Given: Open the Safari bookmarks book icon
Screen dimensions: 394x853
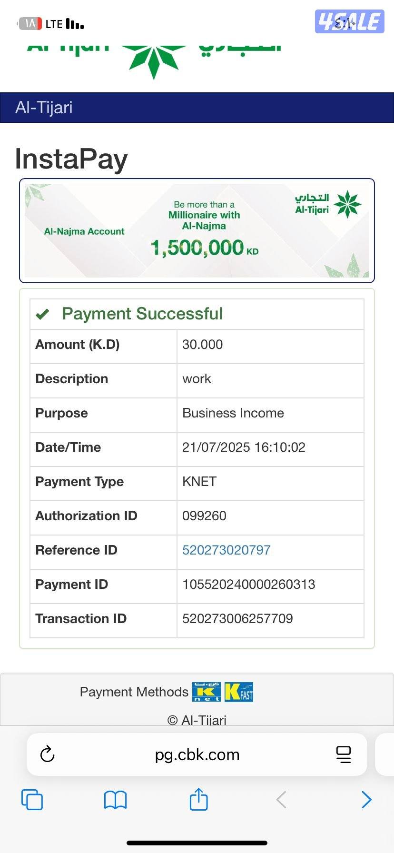Looking at the screenshot, I should (115, 800).
